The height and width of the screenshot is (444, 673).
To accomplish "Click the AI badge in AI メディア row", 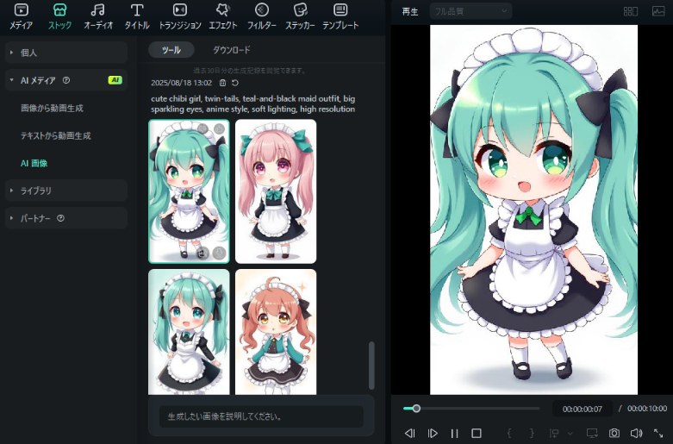I will (115, 80).
